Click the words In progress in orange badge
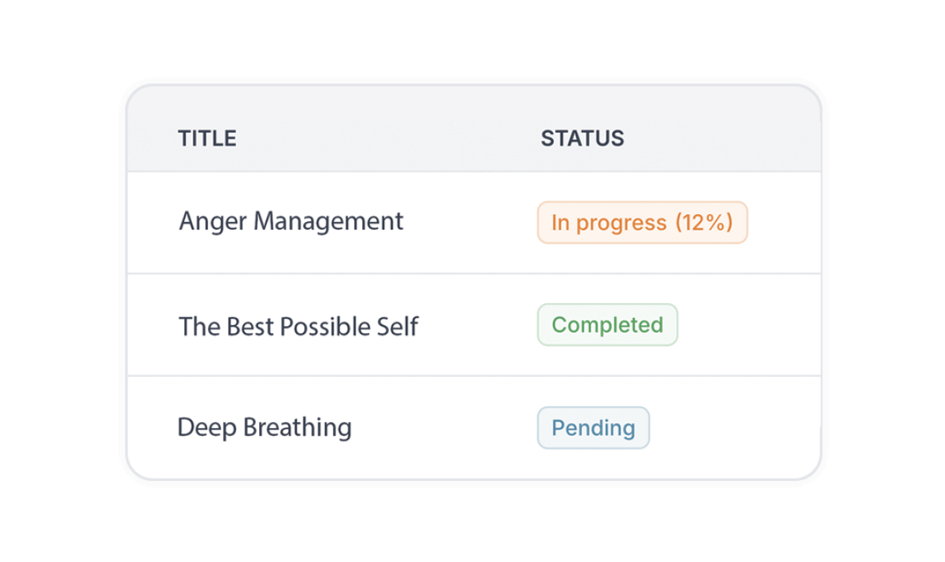Screen dimensions: 945x562 coord(609,223)
